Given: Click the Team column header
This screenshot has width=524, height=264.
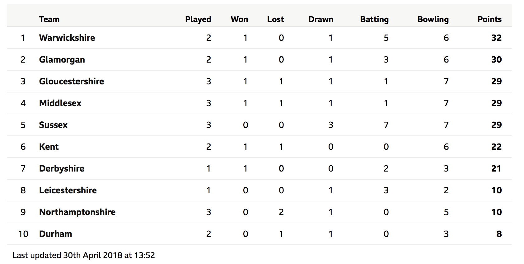Looking at the screenshot, I should point(49,19).
